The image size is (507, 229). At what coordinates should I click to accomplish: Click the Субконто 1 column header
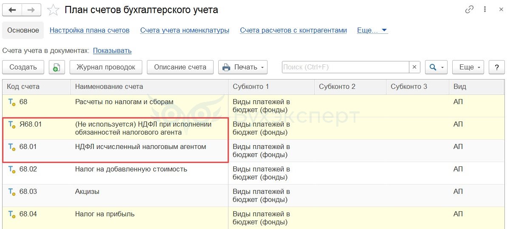pyautogui.click(x=271, y=86)
